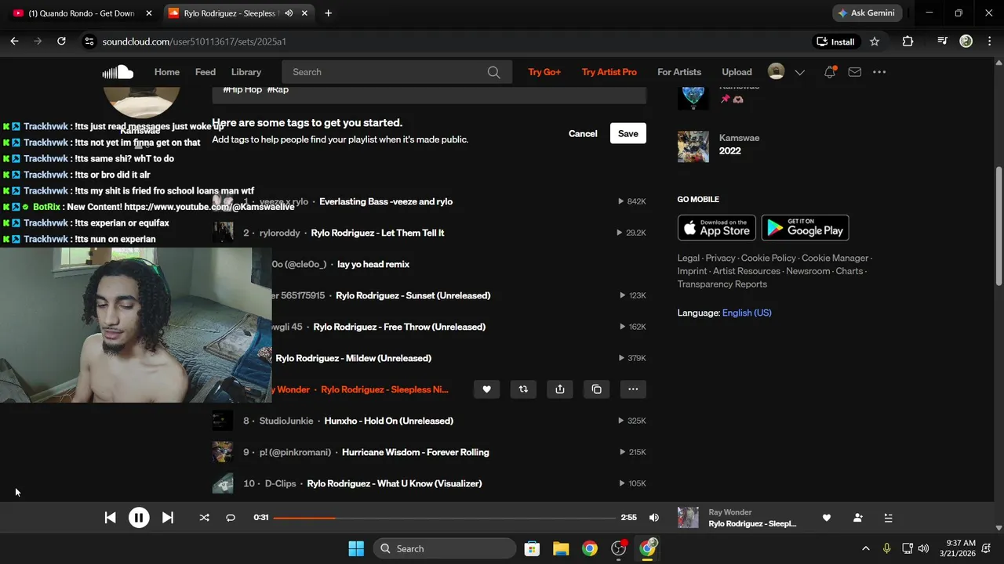The image size is (1004, 564).
Task: Open the messages envelope icon
Action: coord(855,72)
